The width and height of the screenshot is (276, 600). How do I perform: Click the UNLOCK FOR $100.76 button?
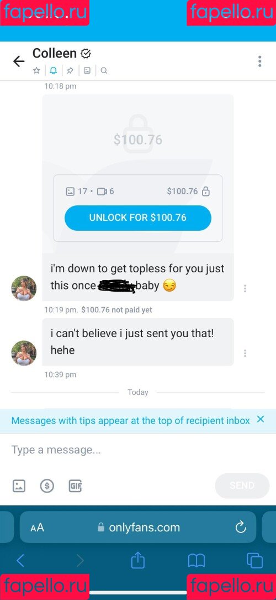(138, 218)
